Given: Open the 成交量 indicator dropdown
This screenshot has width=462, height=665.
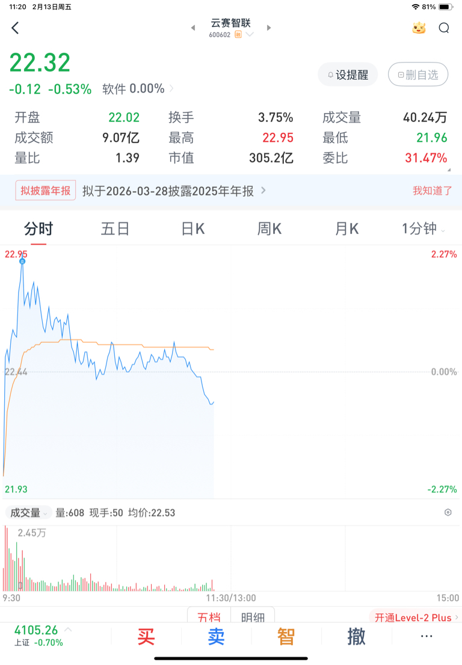Looking at the screenshot, I should tap(28, 512).
